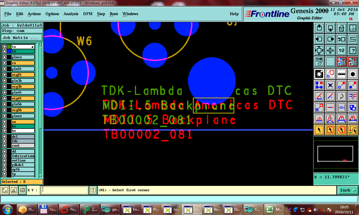The width and height of the screenshot is (359, 215).
Task: Toggle the checkbox for layer to
Action: [4, 47]
